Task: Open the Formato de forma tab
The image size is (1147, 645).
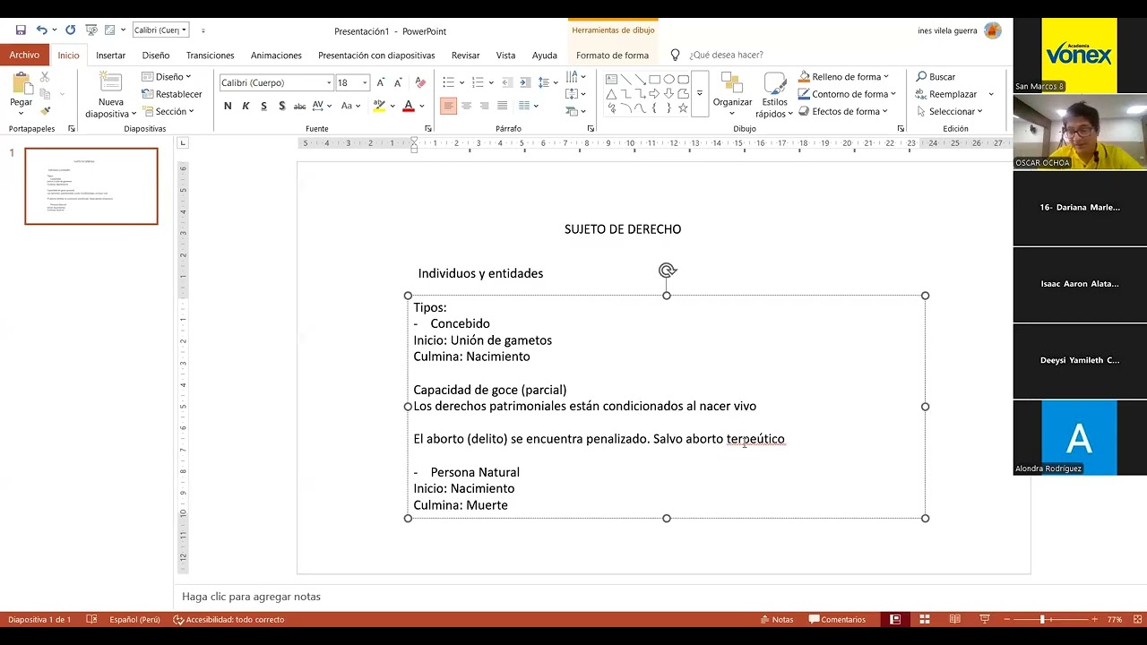Action: (612, 55)
